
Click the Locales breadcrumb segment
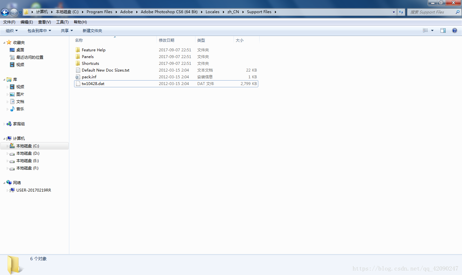(x=212, y=12)
